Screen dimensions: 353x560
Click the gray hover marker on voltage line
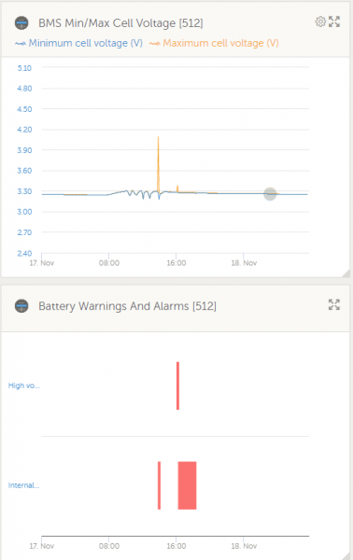[x=270, y=194]
